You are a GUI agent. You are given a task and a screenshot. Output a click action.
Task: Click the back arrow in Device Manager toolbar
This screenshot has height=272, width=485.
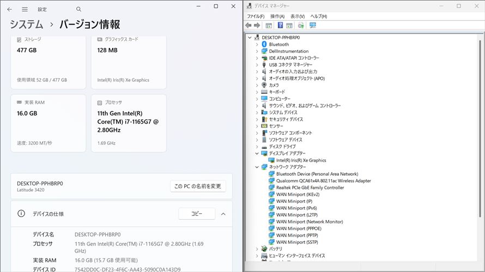tap(248, 26)
